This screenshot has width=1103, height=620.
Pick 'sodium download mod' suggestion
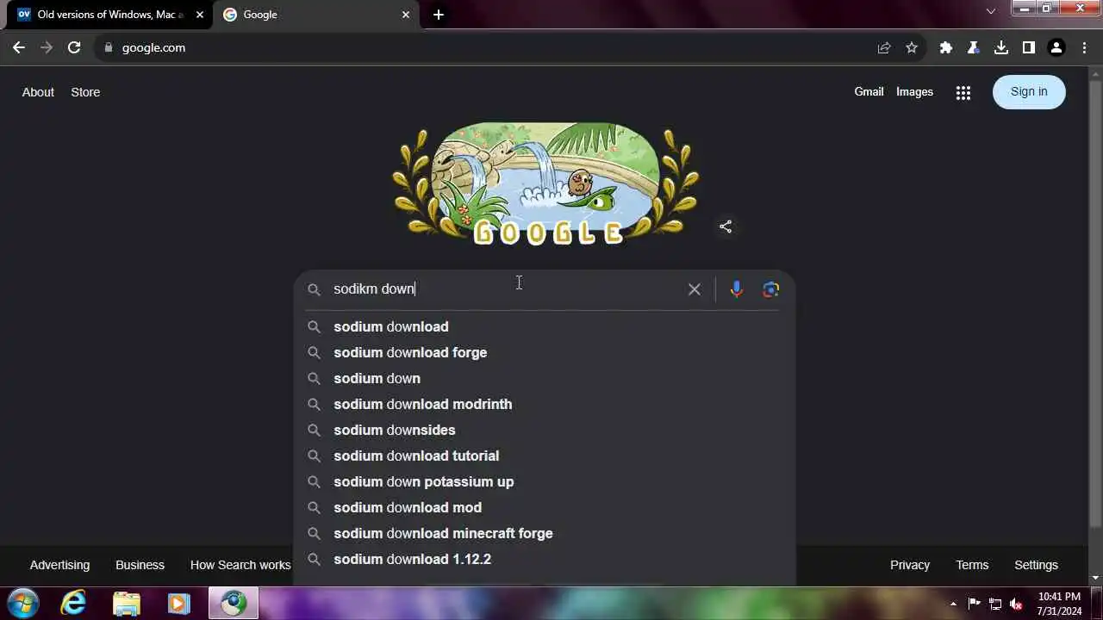pos(544,507)
